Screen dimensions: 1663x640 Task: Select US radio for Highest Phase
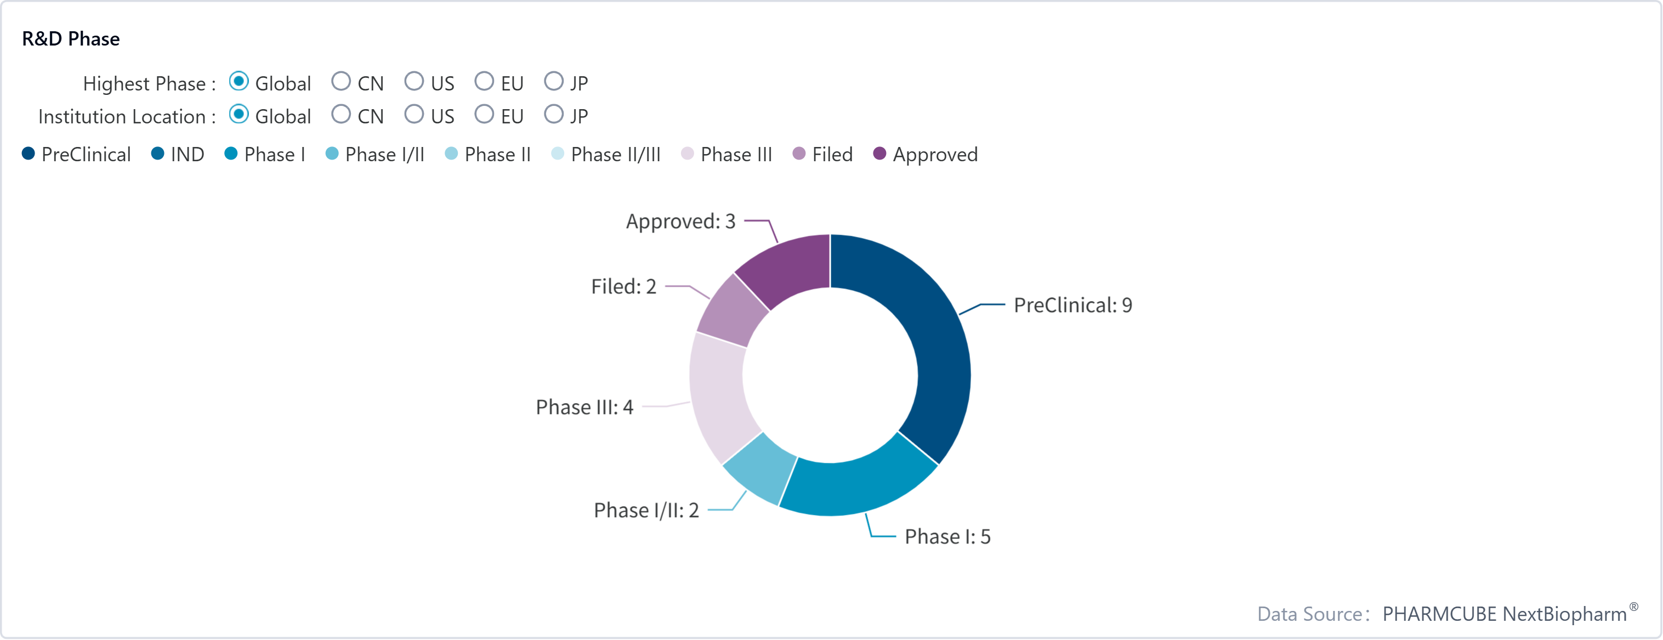pyautogui.click(x=414, y=82)
